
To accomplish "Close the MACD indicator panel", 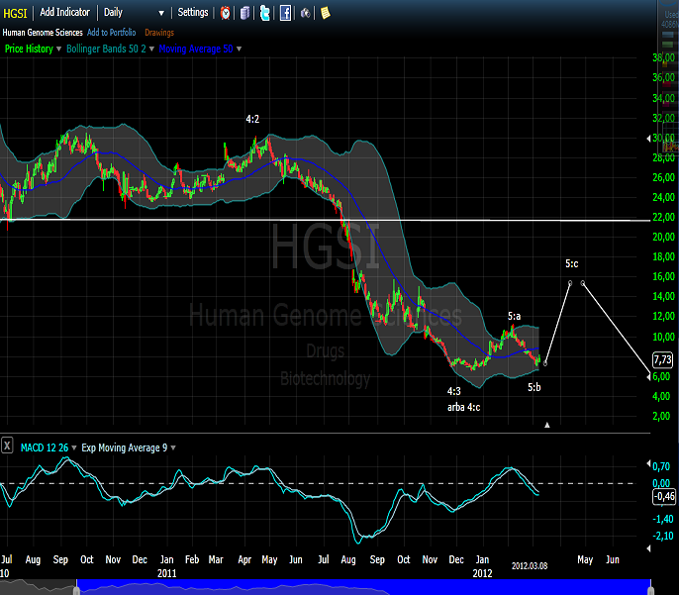I will point(7,446).
